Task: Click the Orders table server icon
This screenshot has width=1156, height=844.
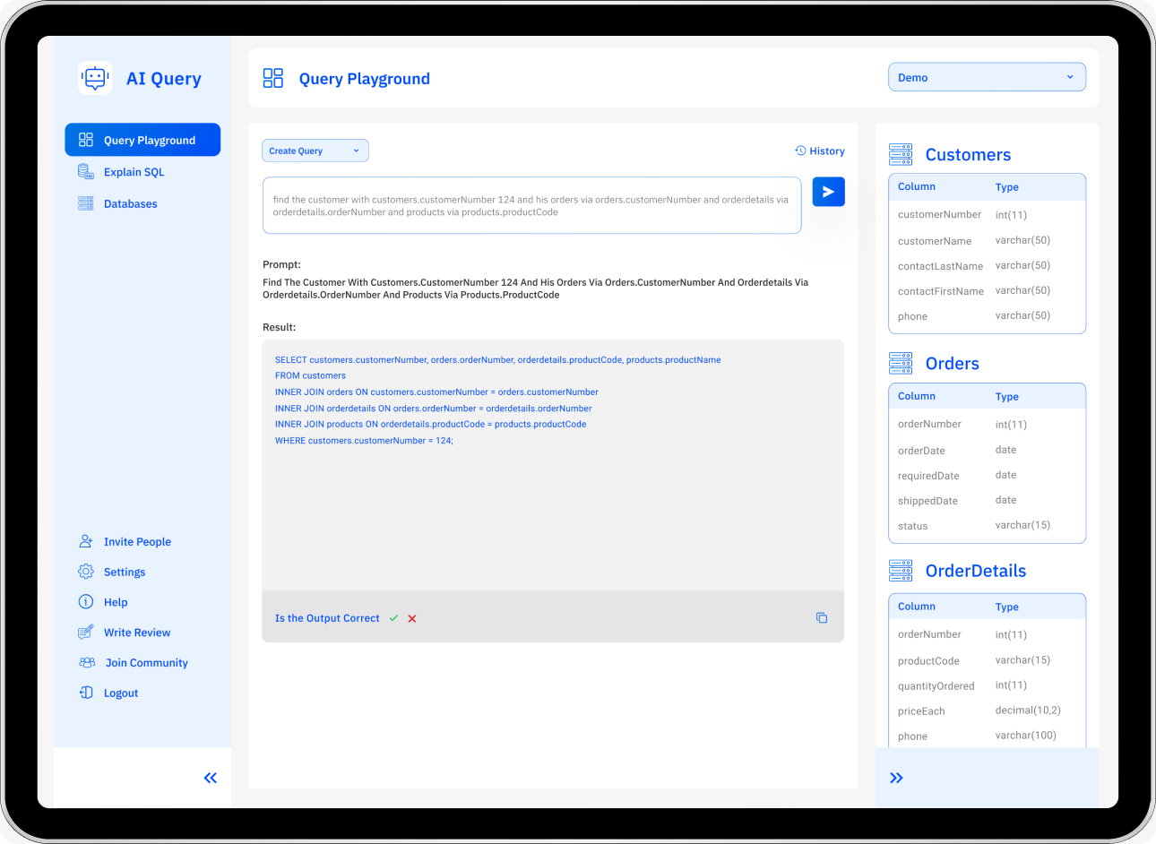Action: [x=901, y=362]
